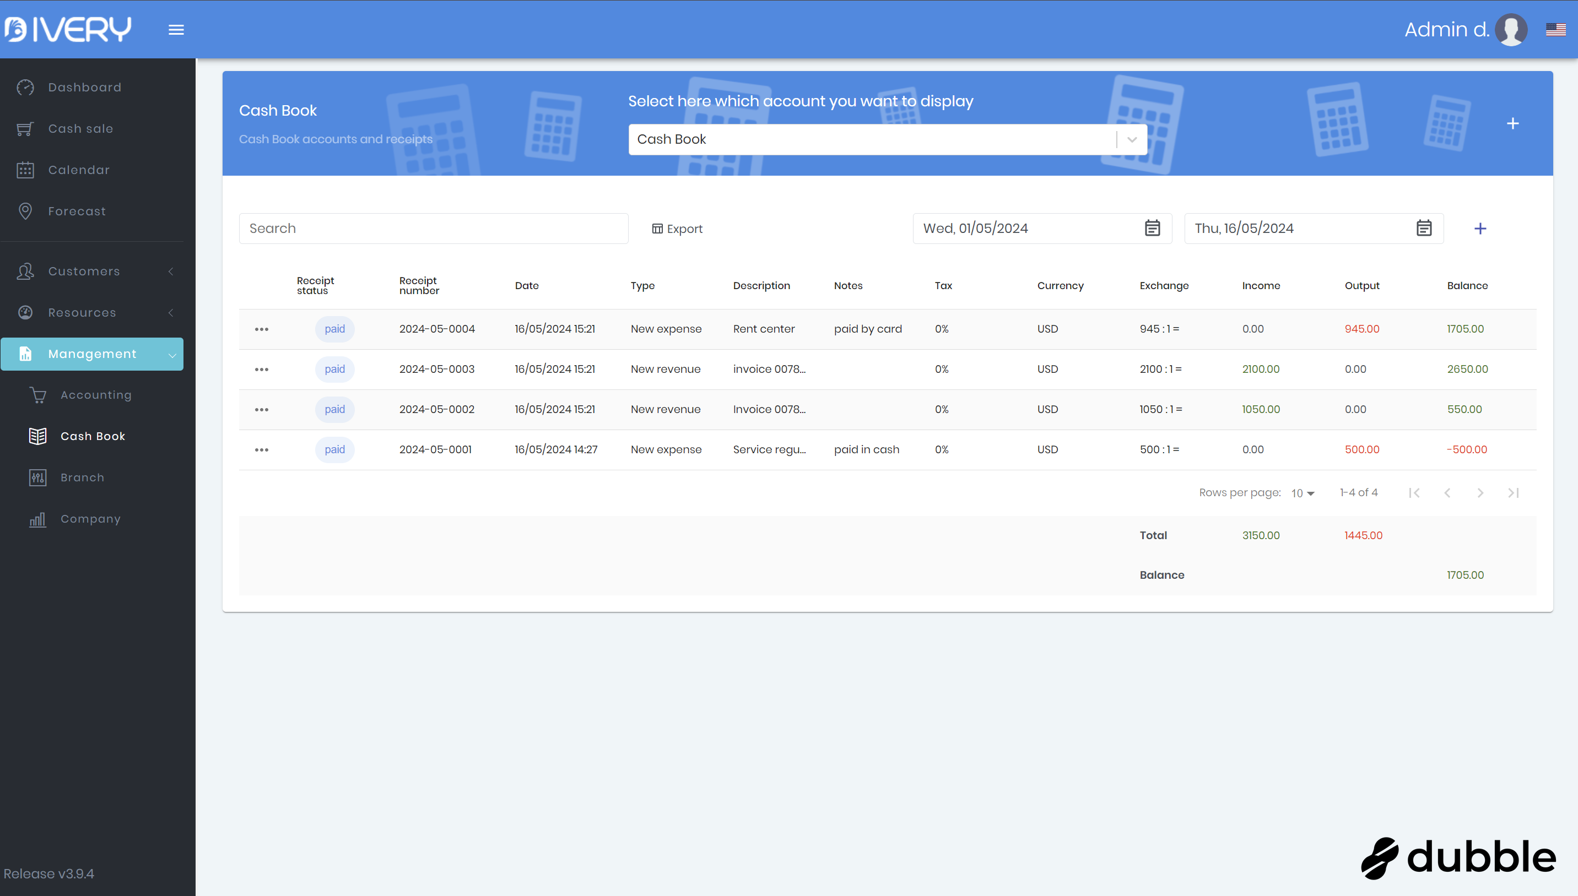Screen dimensions: 1578x896
Task: Click the plus icon in Cash Book header
Action: [1512, 123]
